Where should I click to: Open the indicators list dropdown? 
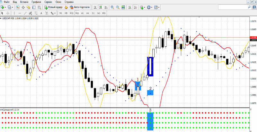point(145,7)
